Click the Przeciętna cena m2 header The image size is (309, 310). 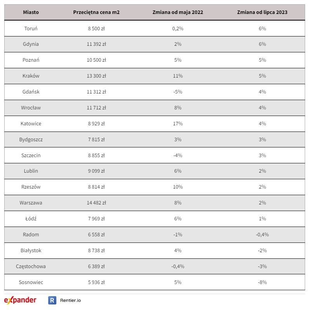[96, 12]
